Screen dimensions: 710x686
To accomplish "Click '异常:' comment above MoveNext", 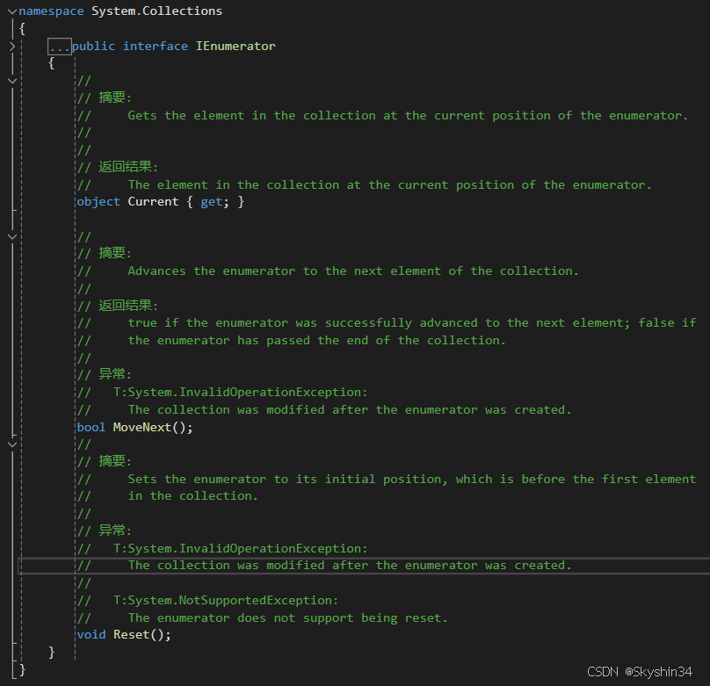I will (x=115, y=375).
